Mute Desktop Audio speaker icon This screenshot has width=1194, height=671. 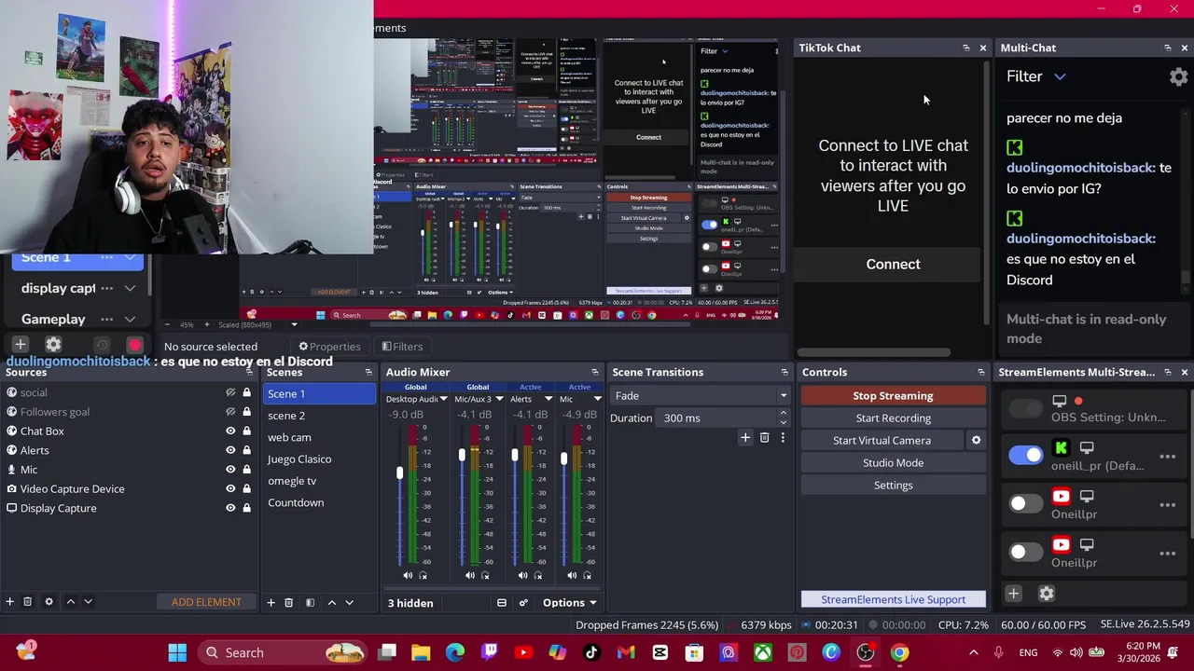click(x=408, y=576)
